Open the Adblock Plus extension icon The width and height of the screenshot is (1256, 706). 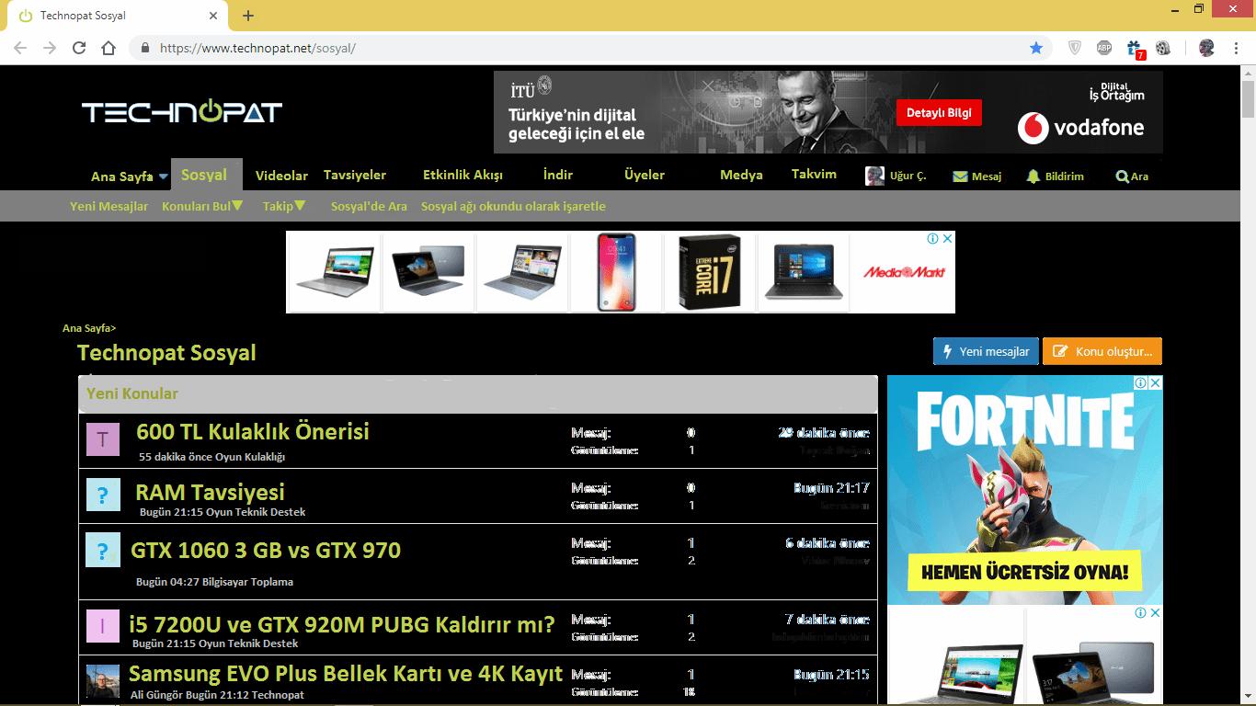click(1104, 48)
